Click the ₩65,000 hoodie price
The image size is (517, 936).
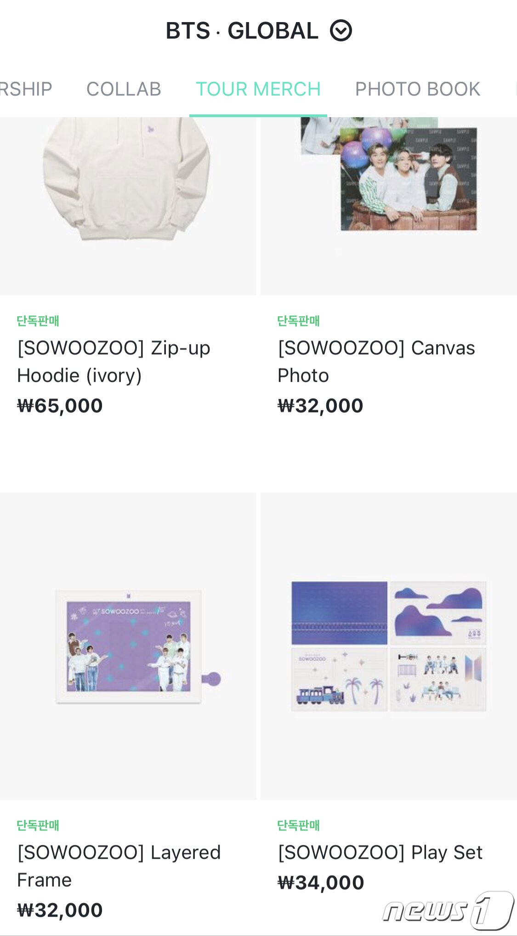(x=60, y=406)
